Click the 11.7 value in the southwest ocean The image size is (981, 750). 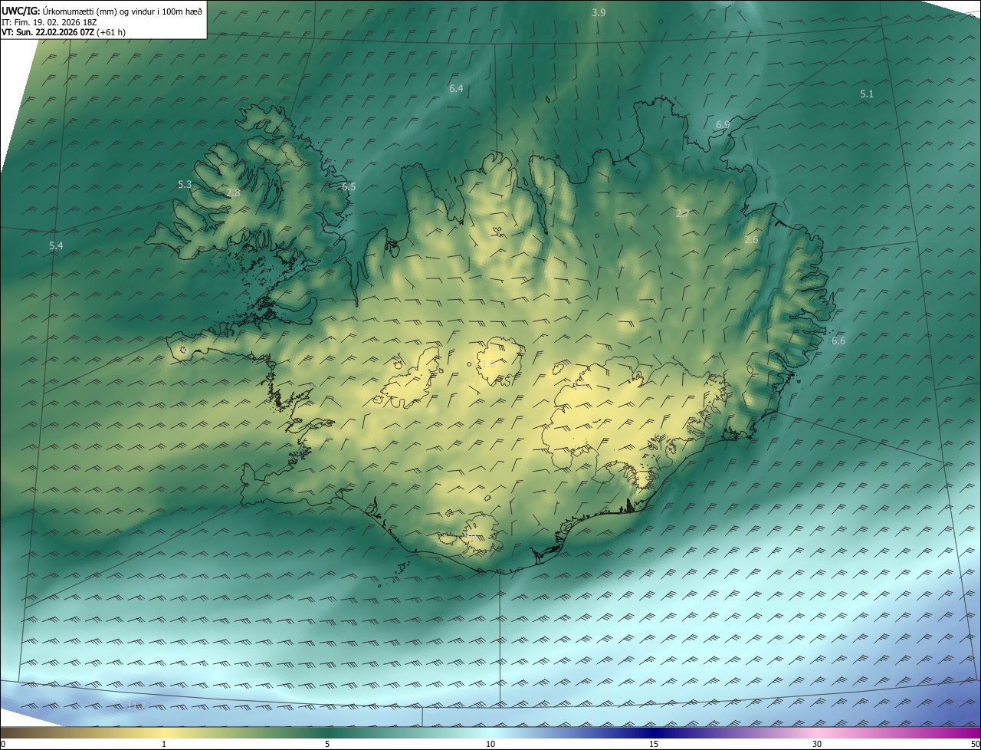(x=136, y=705)
